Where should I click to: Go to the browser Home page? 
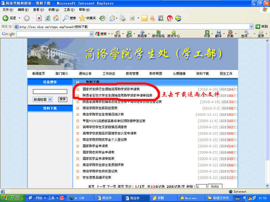coord(56,18)
